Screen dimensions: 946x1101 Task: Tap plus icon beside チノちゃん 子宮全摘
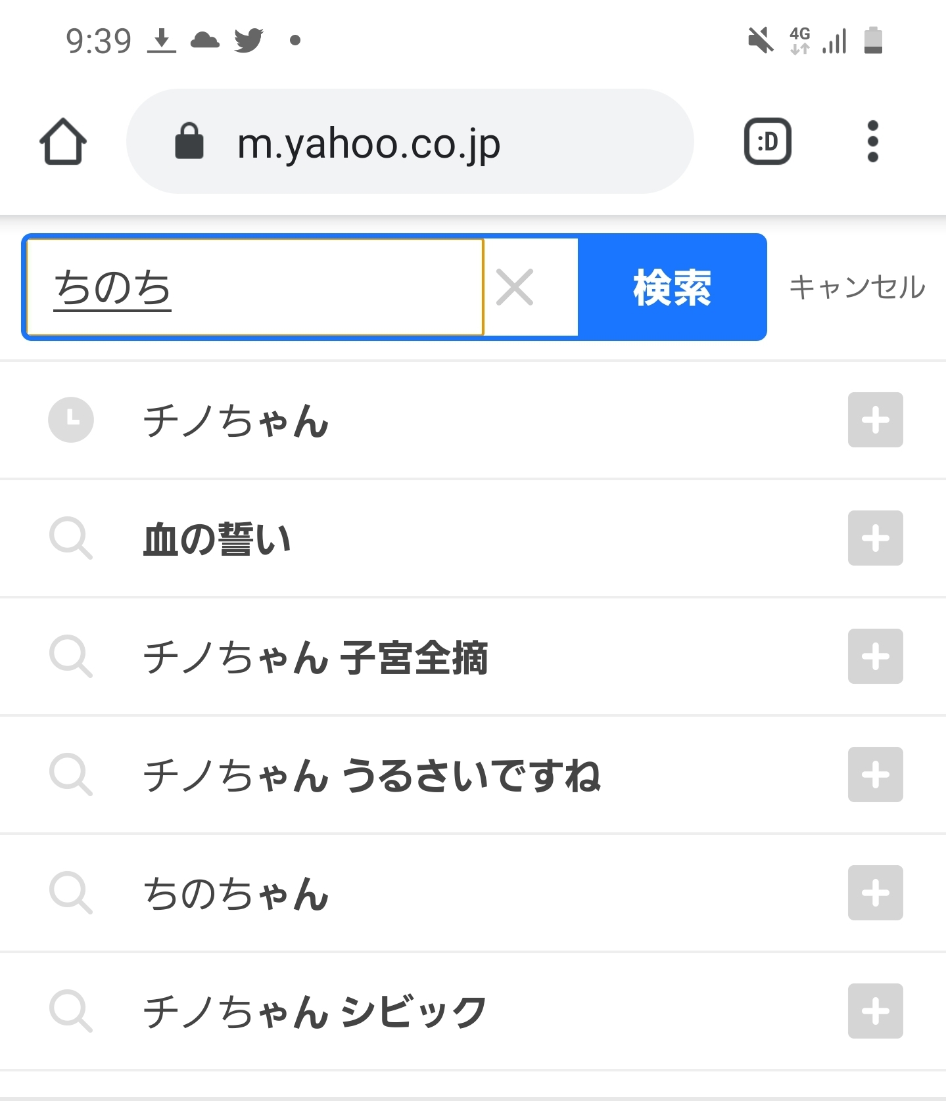[x=875, y=656]
